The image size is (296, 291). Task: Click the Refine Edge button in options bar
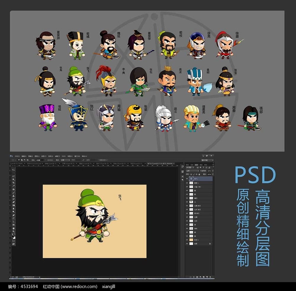click(103, 160)
